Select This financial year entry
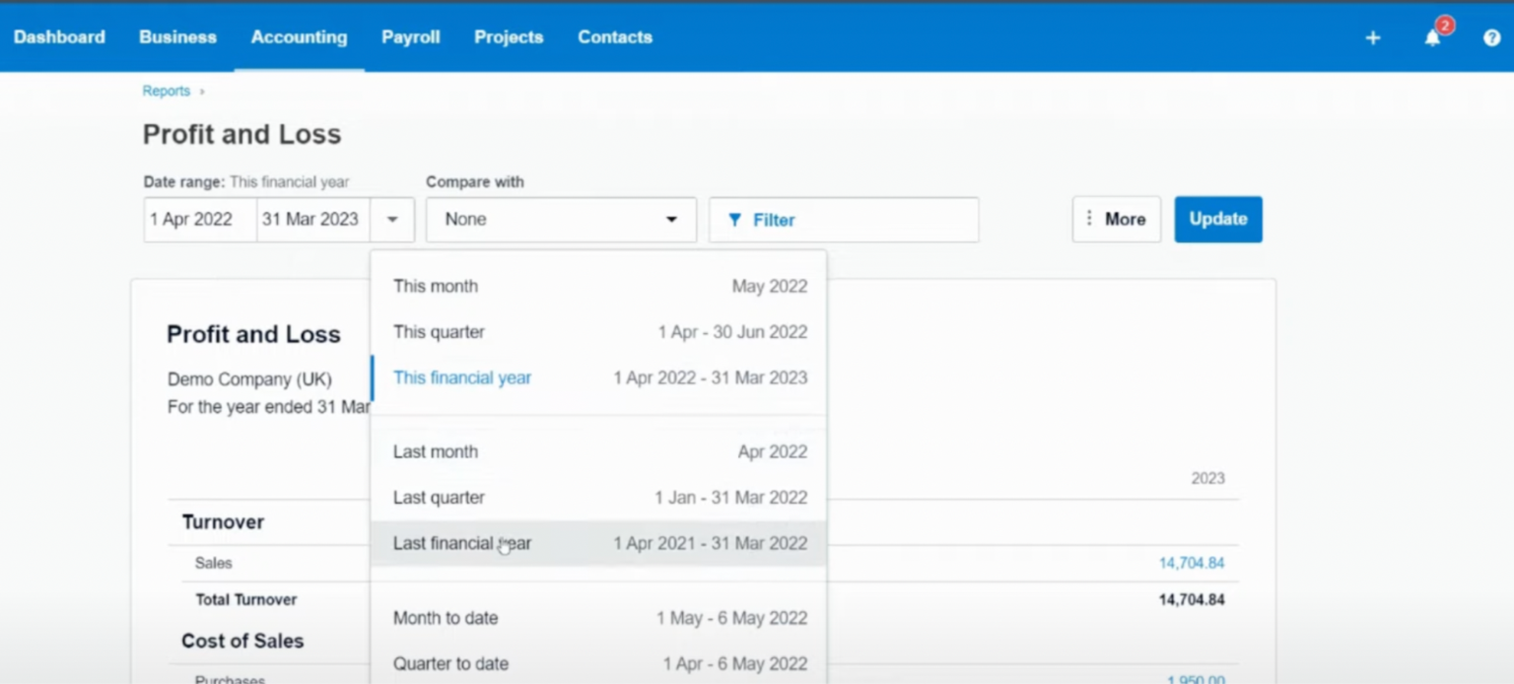Image resolution: width=1514 pixels, height=684 pixels. pos(461,377)
